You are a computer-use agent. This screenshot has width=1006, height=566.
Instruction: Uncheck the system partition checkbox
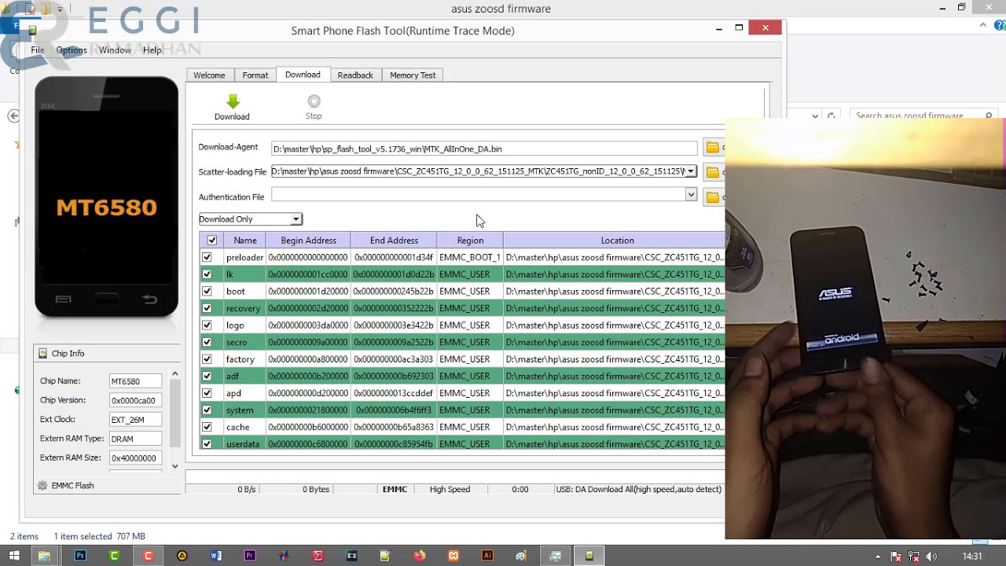point(207,410)
